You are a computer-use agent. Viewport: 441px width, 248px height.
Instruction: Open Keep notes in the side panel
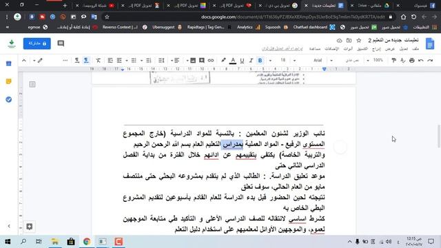(9, 81)
